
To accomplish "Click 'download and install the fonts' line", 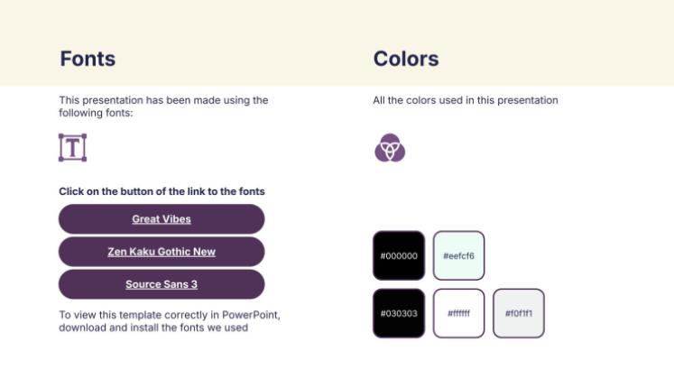I will coord(153,328).
